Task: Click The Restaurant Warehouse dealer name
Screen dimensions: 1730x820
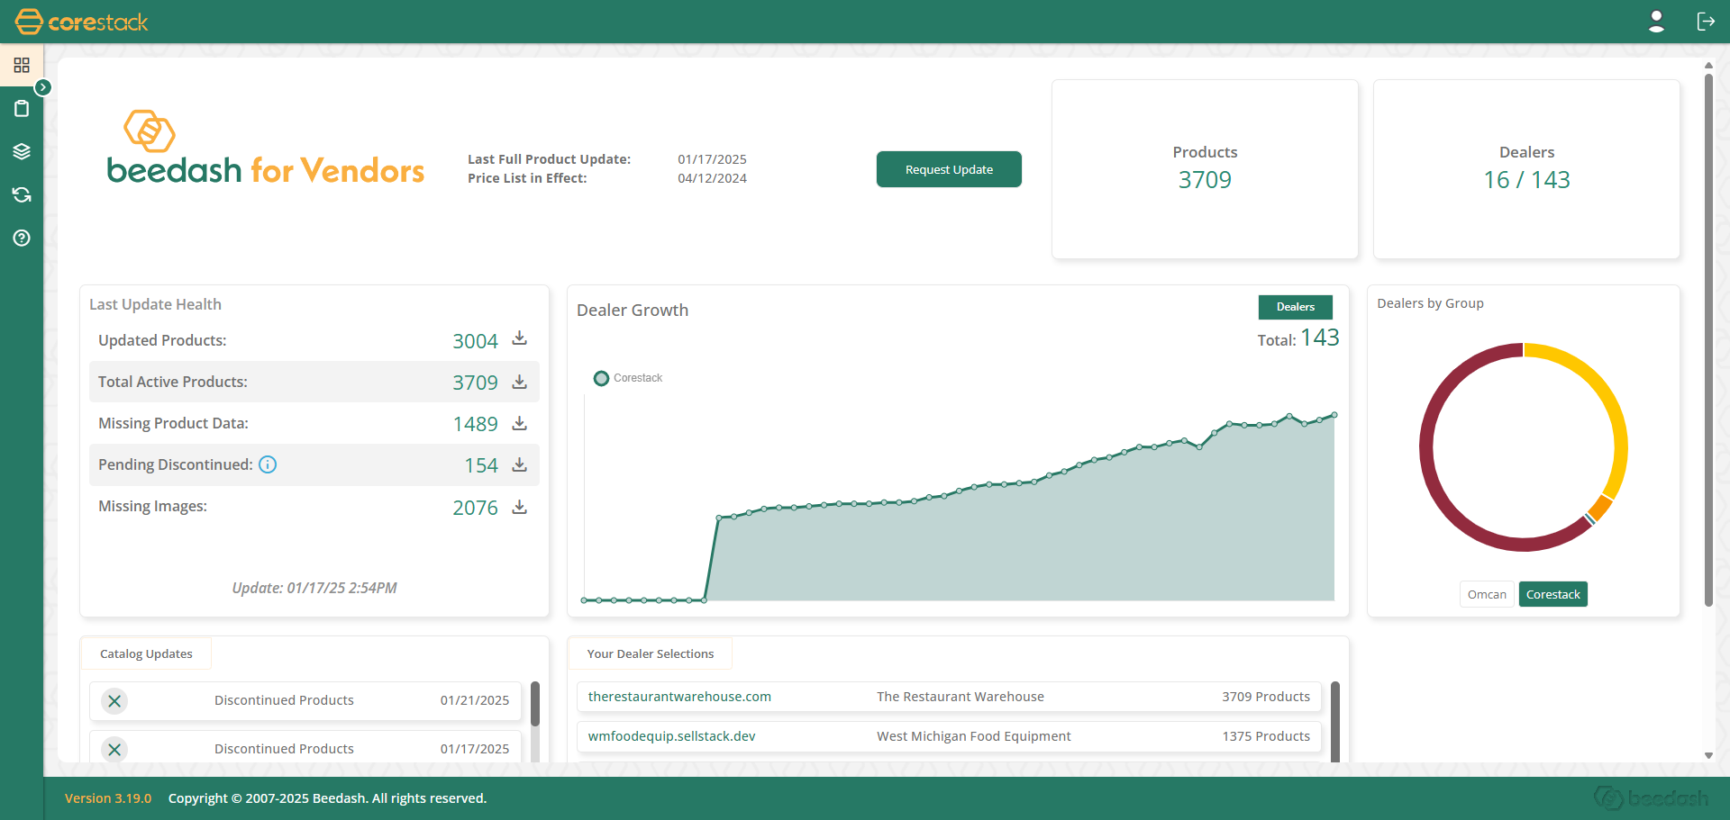Action: point(961,697)
